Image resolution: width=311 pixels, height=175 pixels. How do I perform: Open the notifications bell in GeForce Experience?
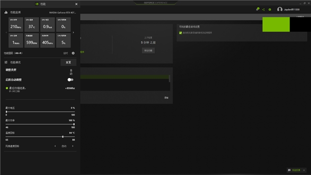257,9
